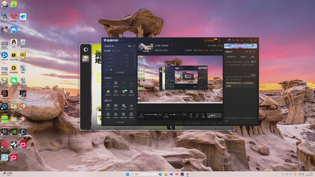Screen dimensions: 315x177
Task: Click the stream cover thumbnail
Action: [x=145, y=48]
